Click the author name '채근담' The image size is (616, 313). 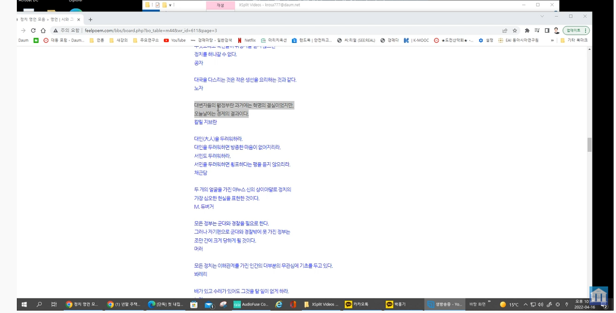coord(201,173)
